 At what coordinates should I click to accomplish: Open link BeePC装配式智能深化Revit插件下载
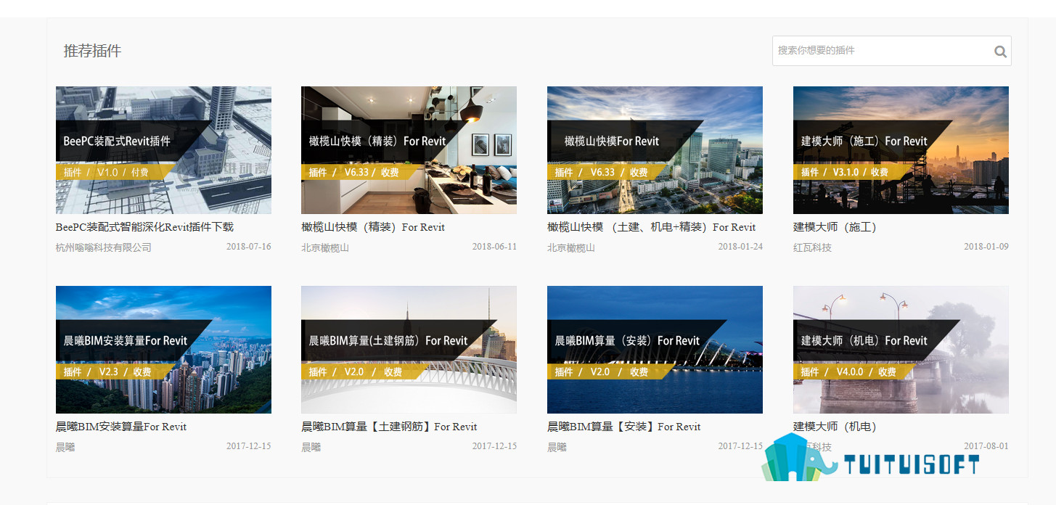click(x=144, y=227)
